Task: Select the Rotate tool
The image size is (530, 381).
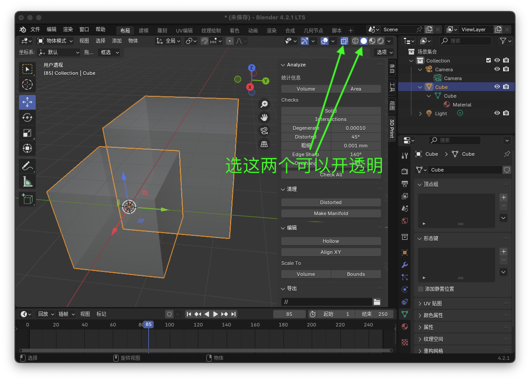Action: click(x=27, y=117)
